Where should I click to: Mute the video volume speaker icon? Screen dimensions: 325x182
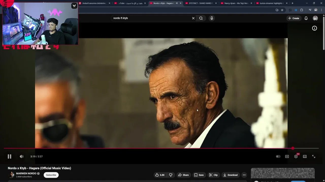click(x=22, y=156)
